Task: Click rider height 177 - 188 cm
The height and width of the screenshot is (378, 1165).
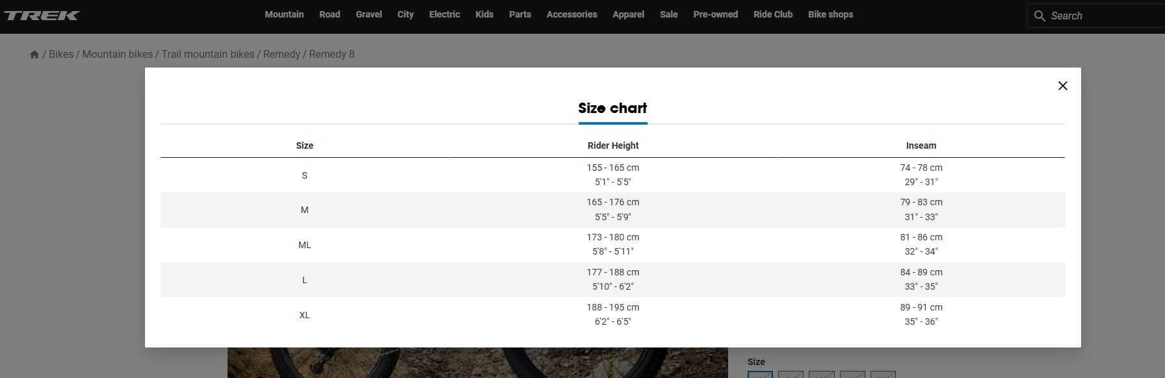Action: (613, 272)
